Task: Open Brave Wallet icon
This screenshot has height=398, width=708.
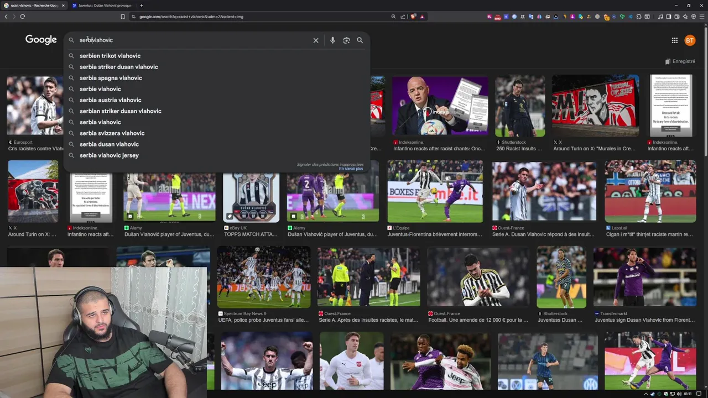Action: coord(677,17)
